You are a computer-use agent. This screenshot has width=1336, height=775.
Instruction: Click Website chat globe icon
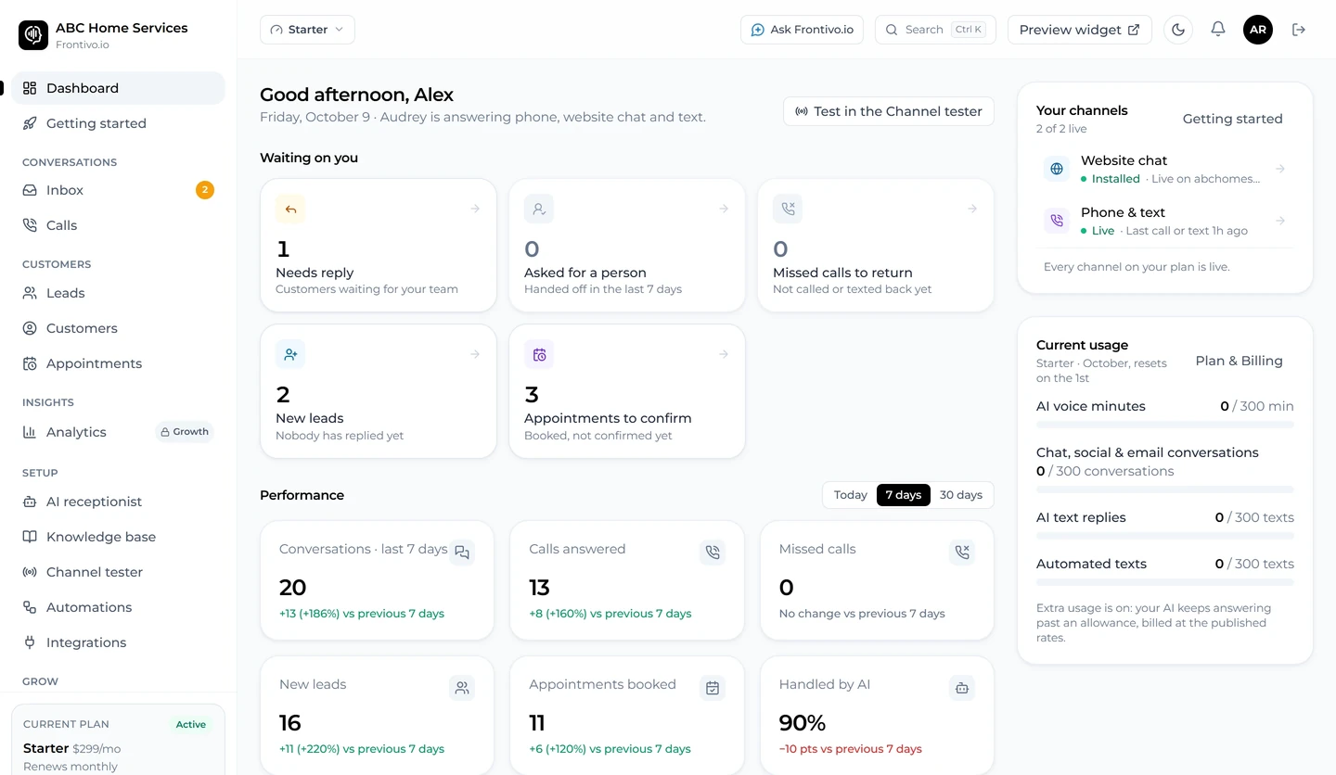[1056, 169]
